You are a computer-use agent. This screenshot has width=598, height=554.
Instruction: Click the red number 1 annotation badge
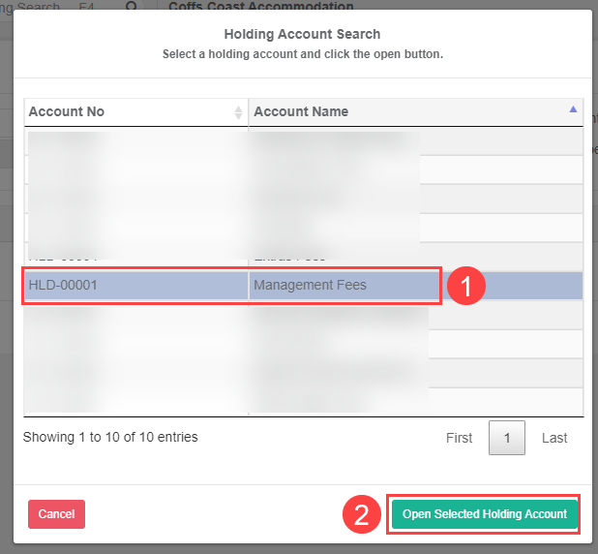coord(466,286)
